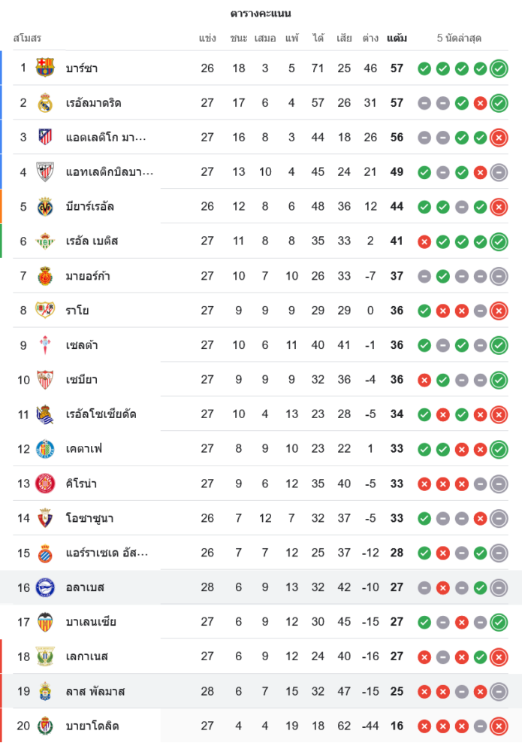522x752 pixels.
Task: Open the บาร์ซา team name link
Action: pos(82,68)
